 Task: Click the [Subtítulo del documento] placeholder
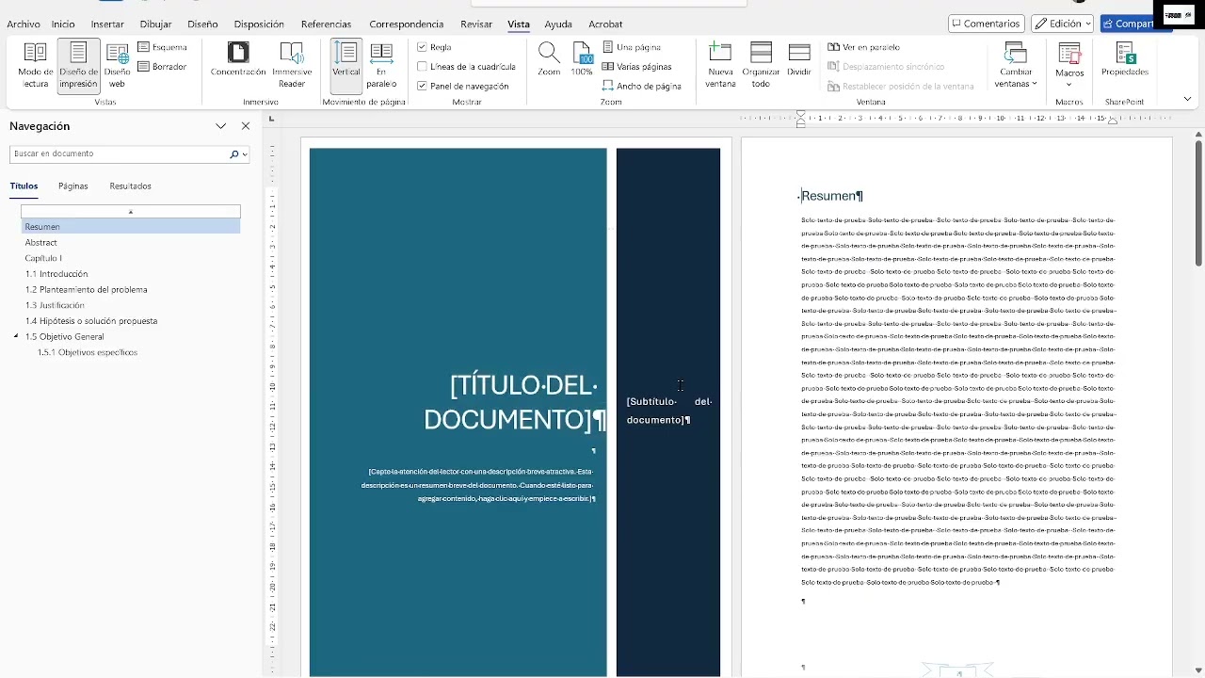click(669, 411)
